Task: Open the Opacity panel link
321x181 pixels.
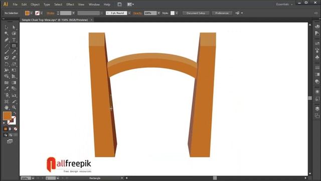Action: [x=137, y=13]
